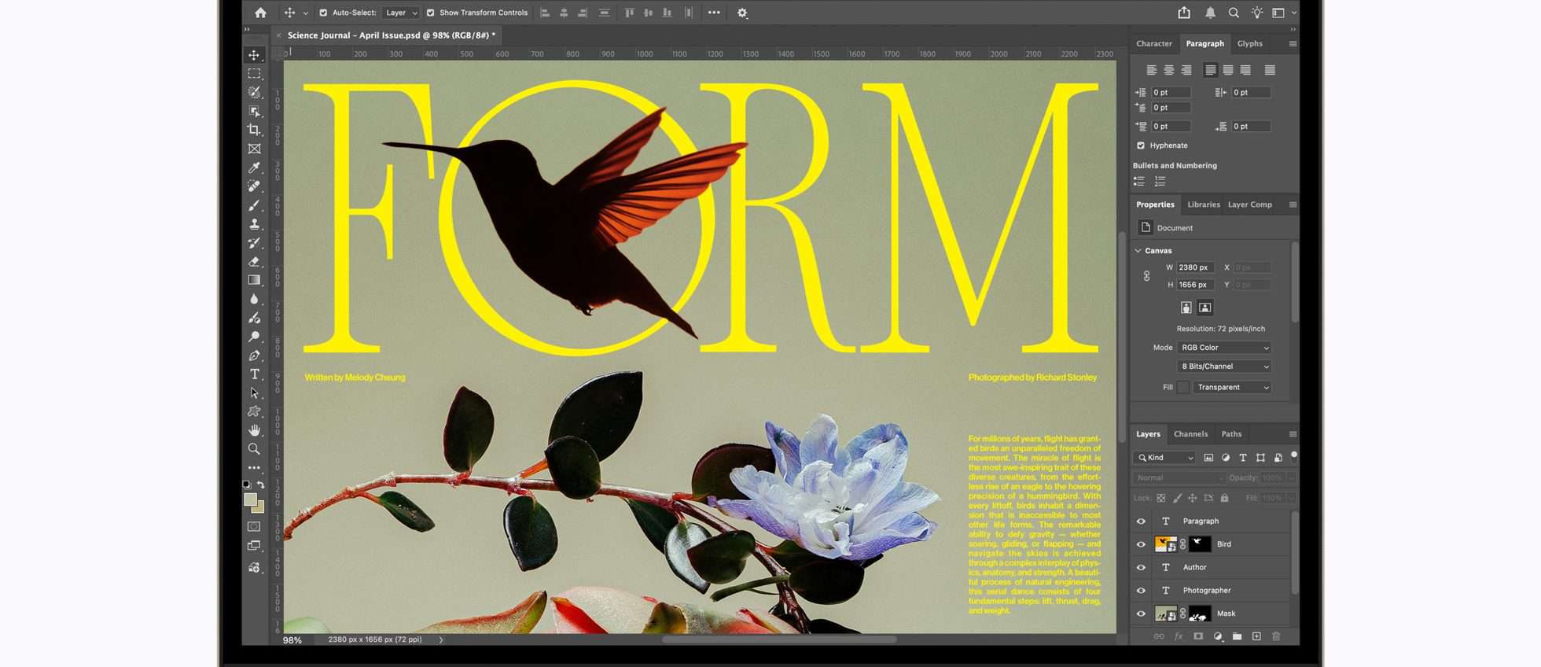Switch to the Glyphs tab

tap(1249, 44)
